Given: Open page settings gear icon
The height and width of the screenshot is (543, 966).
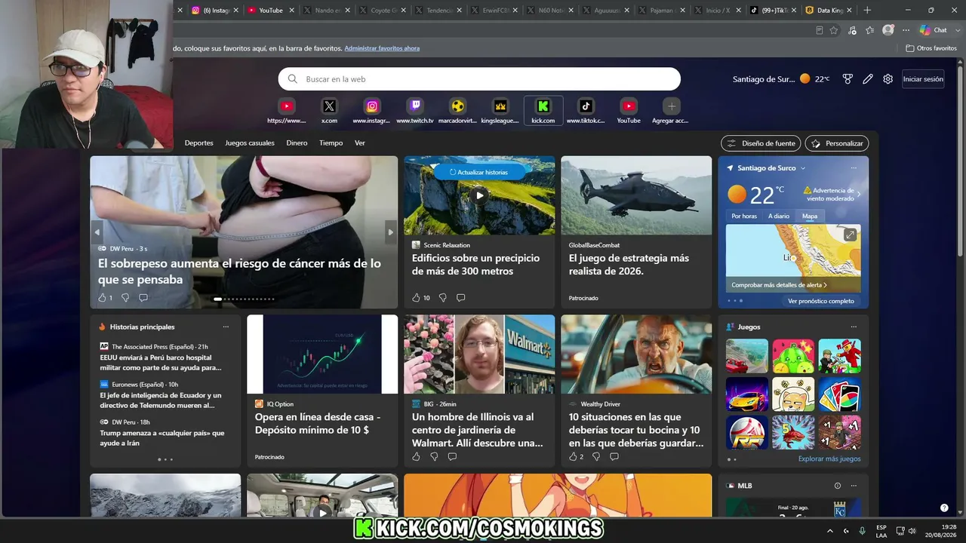Looking at the screenshot, I should [888, 79].
